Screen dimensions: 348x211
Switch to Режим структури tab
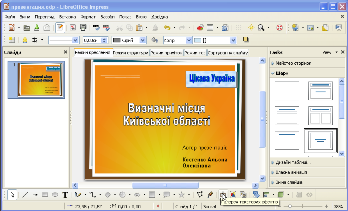click(131, 53)
